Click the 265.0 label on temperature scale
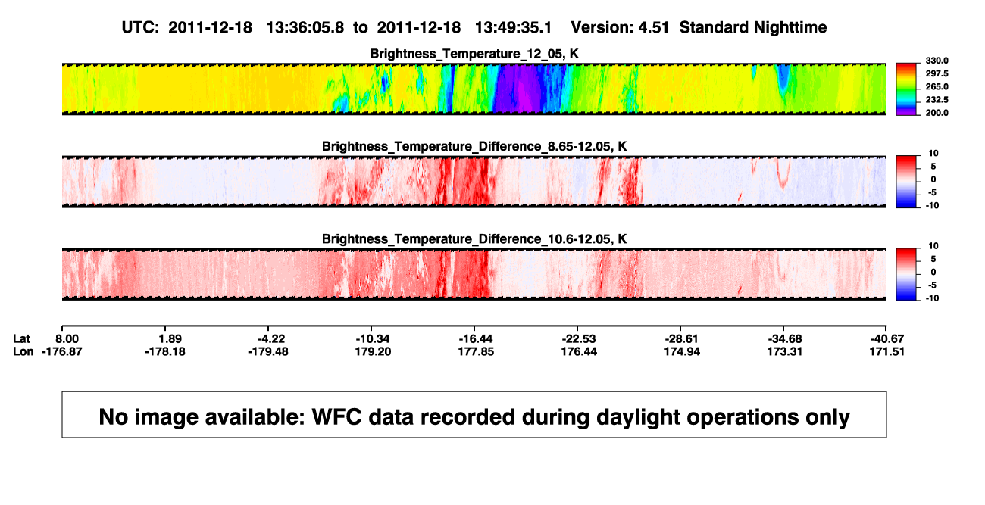 (x=937, y=86)
